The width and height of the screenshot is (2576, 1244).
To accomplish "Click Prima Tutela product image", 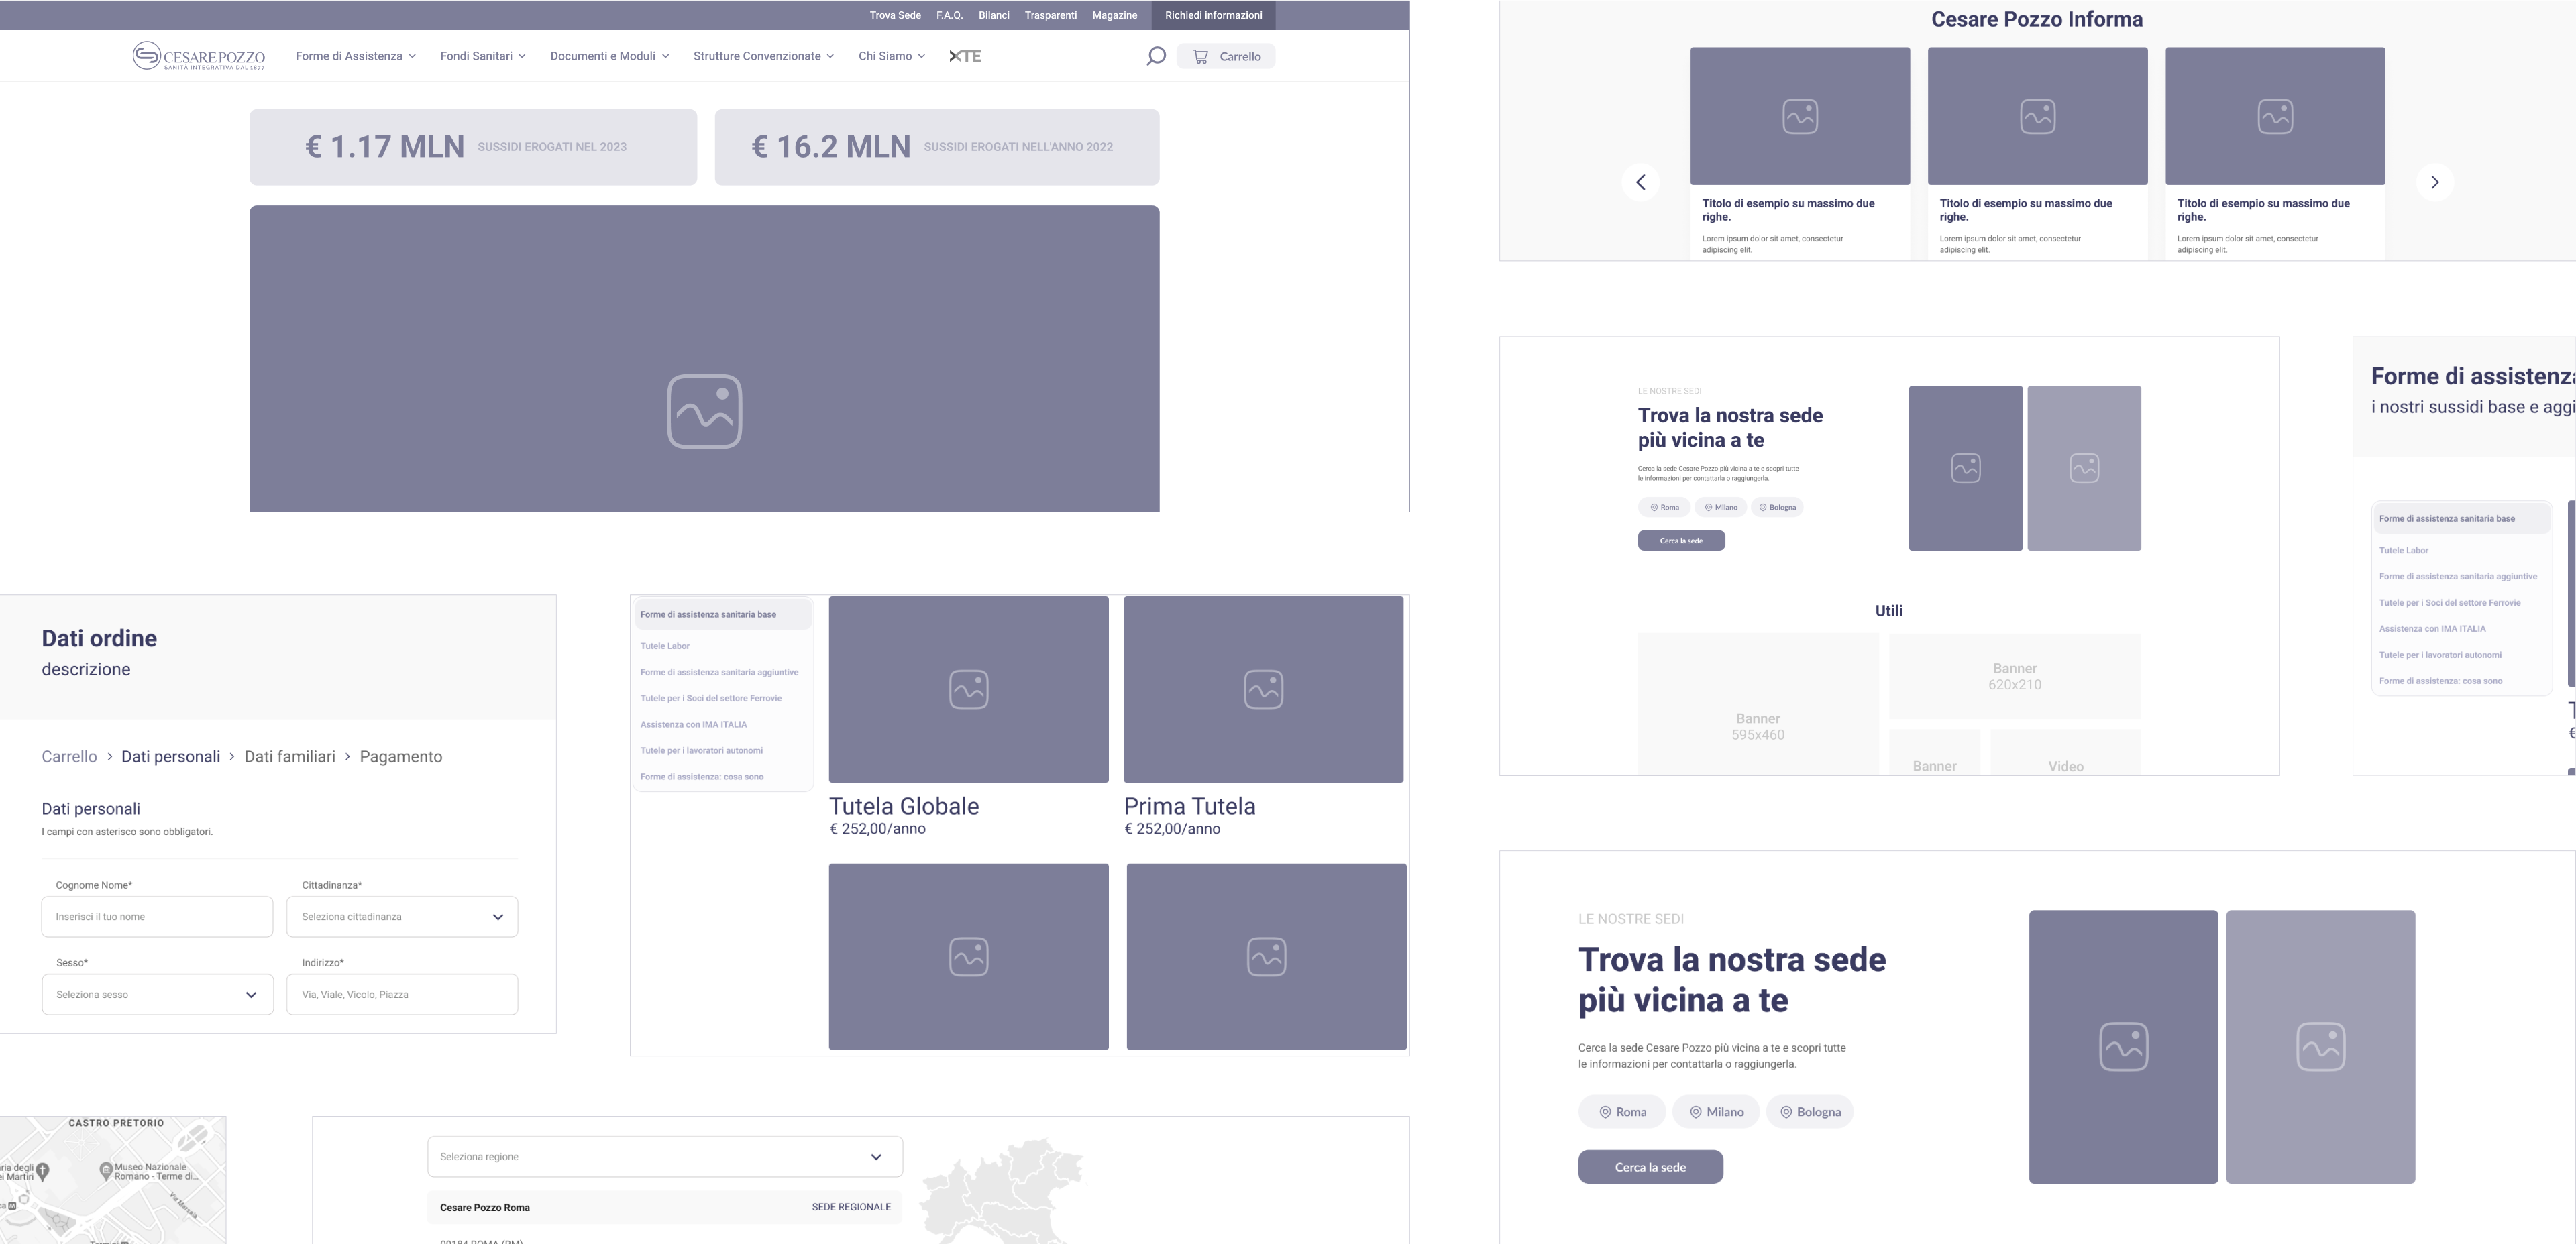I will pos(1263,690).
